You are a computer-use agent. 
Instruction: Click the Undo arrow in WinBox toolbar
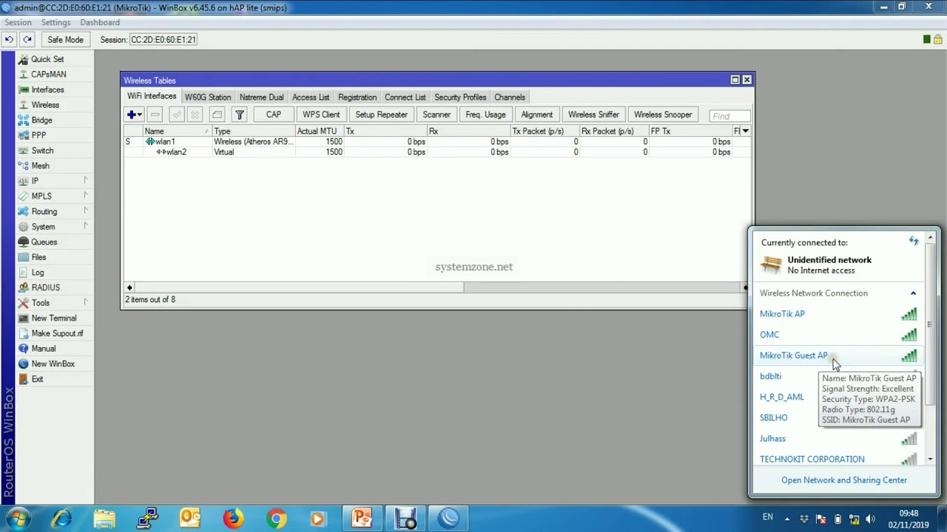coord(9,39)
